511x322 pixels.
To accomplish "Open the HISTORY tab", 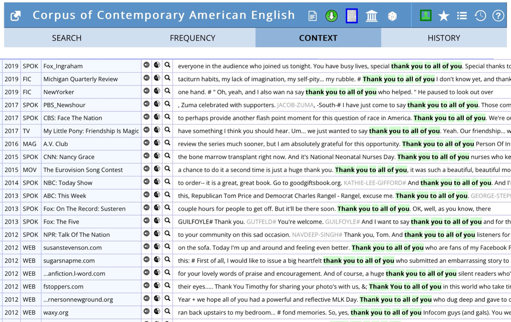I will [x=444, y=38].
